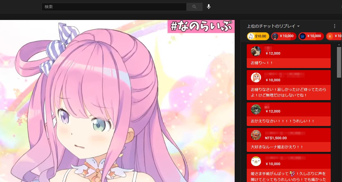Select the お帰りなさい！寂しかった message text
342x182 pixels.
pos(288,92)
